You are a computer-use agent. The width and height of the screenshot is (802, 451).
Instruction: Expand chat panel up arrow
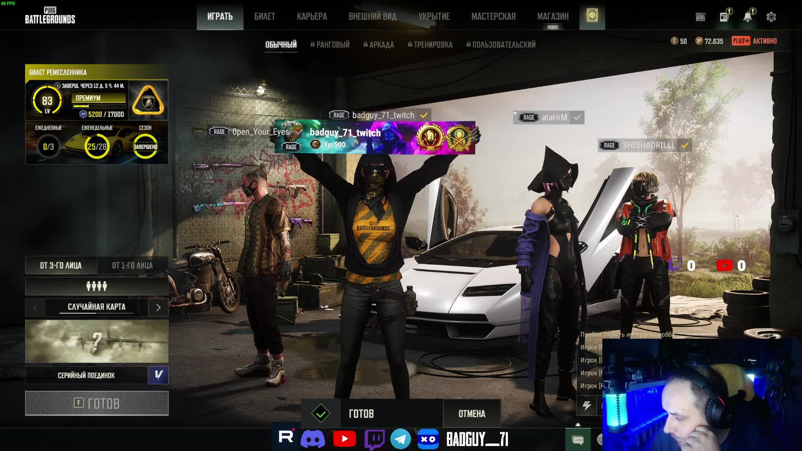click(578, 424)
